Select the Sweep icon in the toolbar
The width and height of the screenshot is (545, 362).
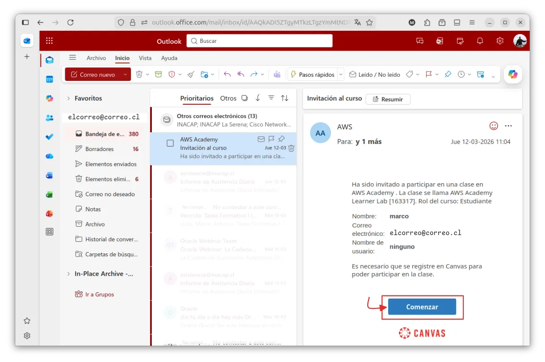190,74
